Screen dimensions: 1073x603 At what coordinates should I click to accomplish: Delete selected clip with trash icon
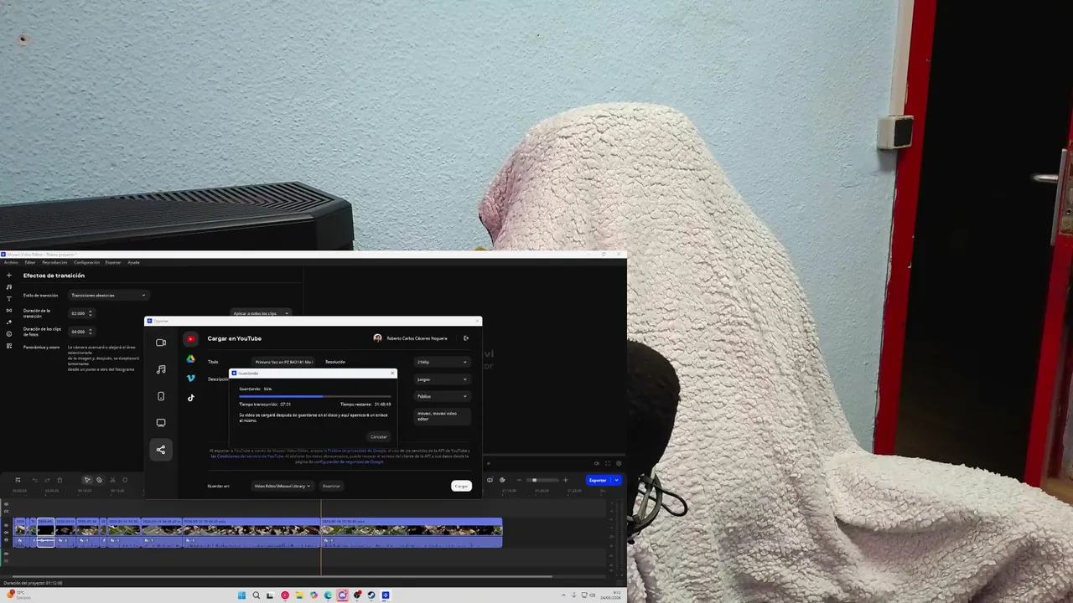60,480
